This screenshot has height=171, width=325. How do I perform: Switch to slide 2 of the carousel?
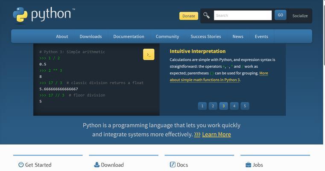point(213,106)
